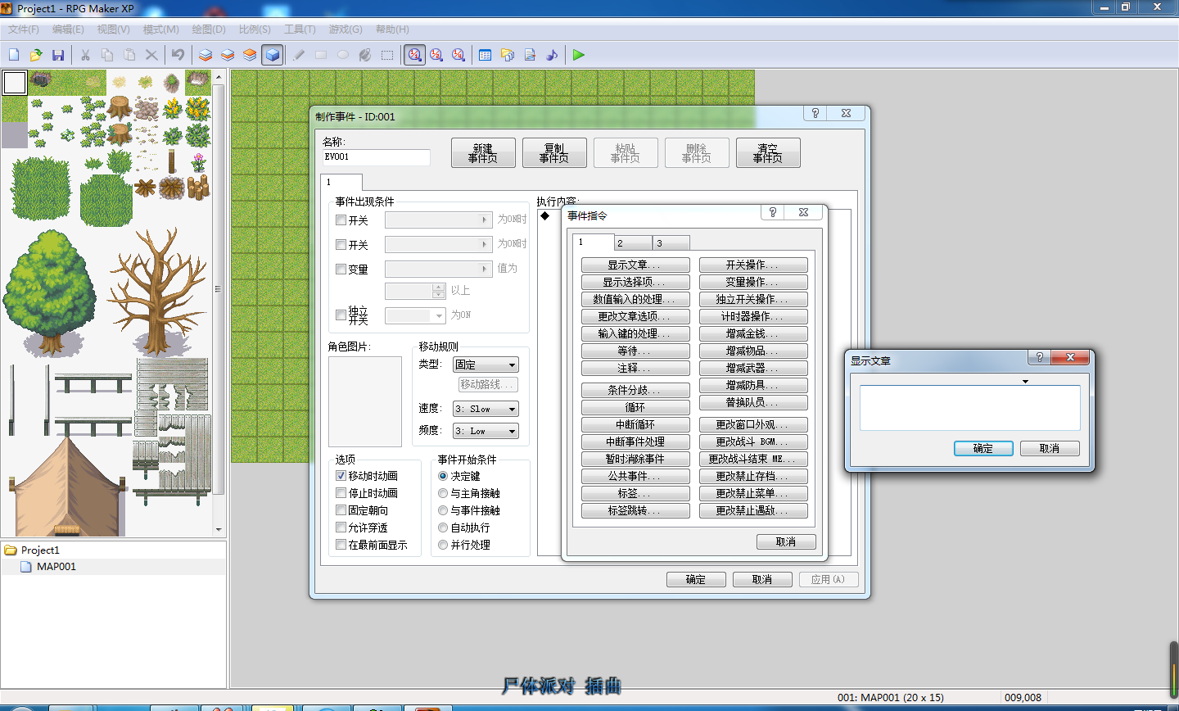Open the script editor icon

530,55
